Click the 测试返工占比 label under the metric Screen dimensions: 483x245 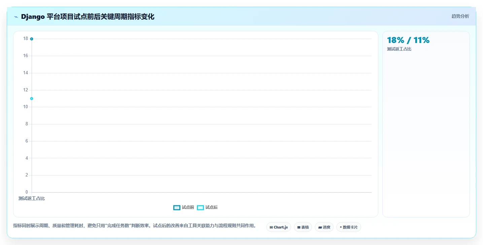click(x=399, y=49)
